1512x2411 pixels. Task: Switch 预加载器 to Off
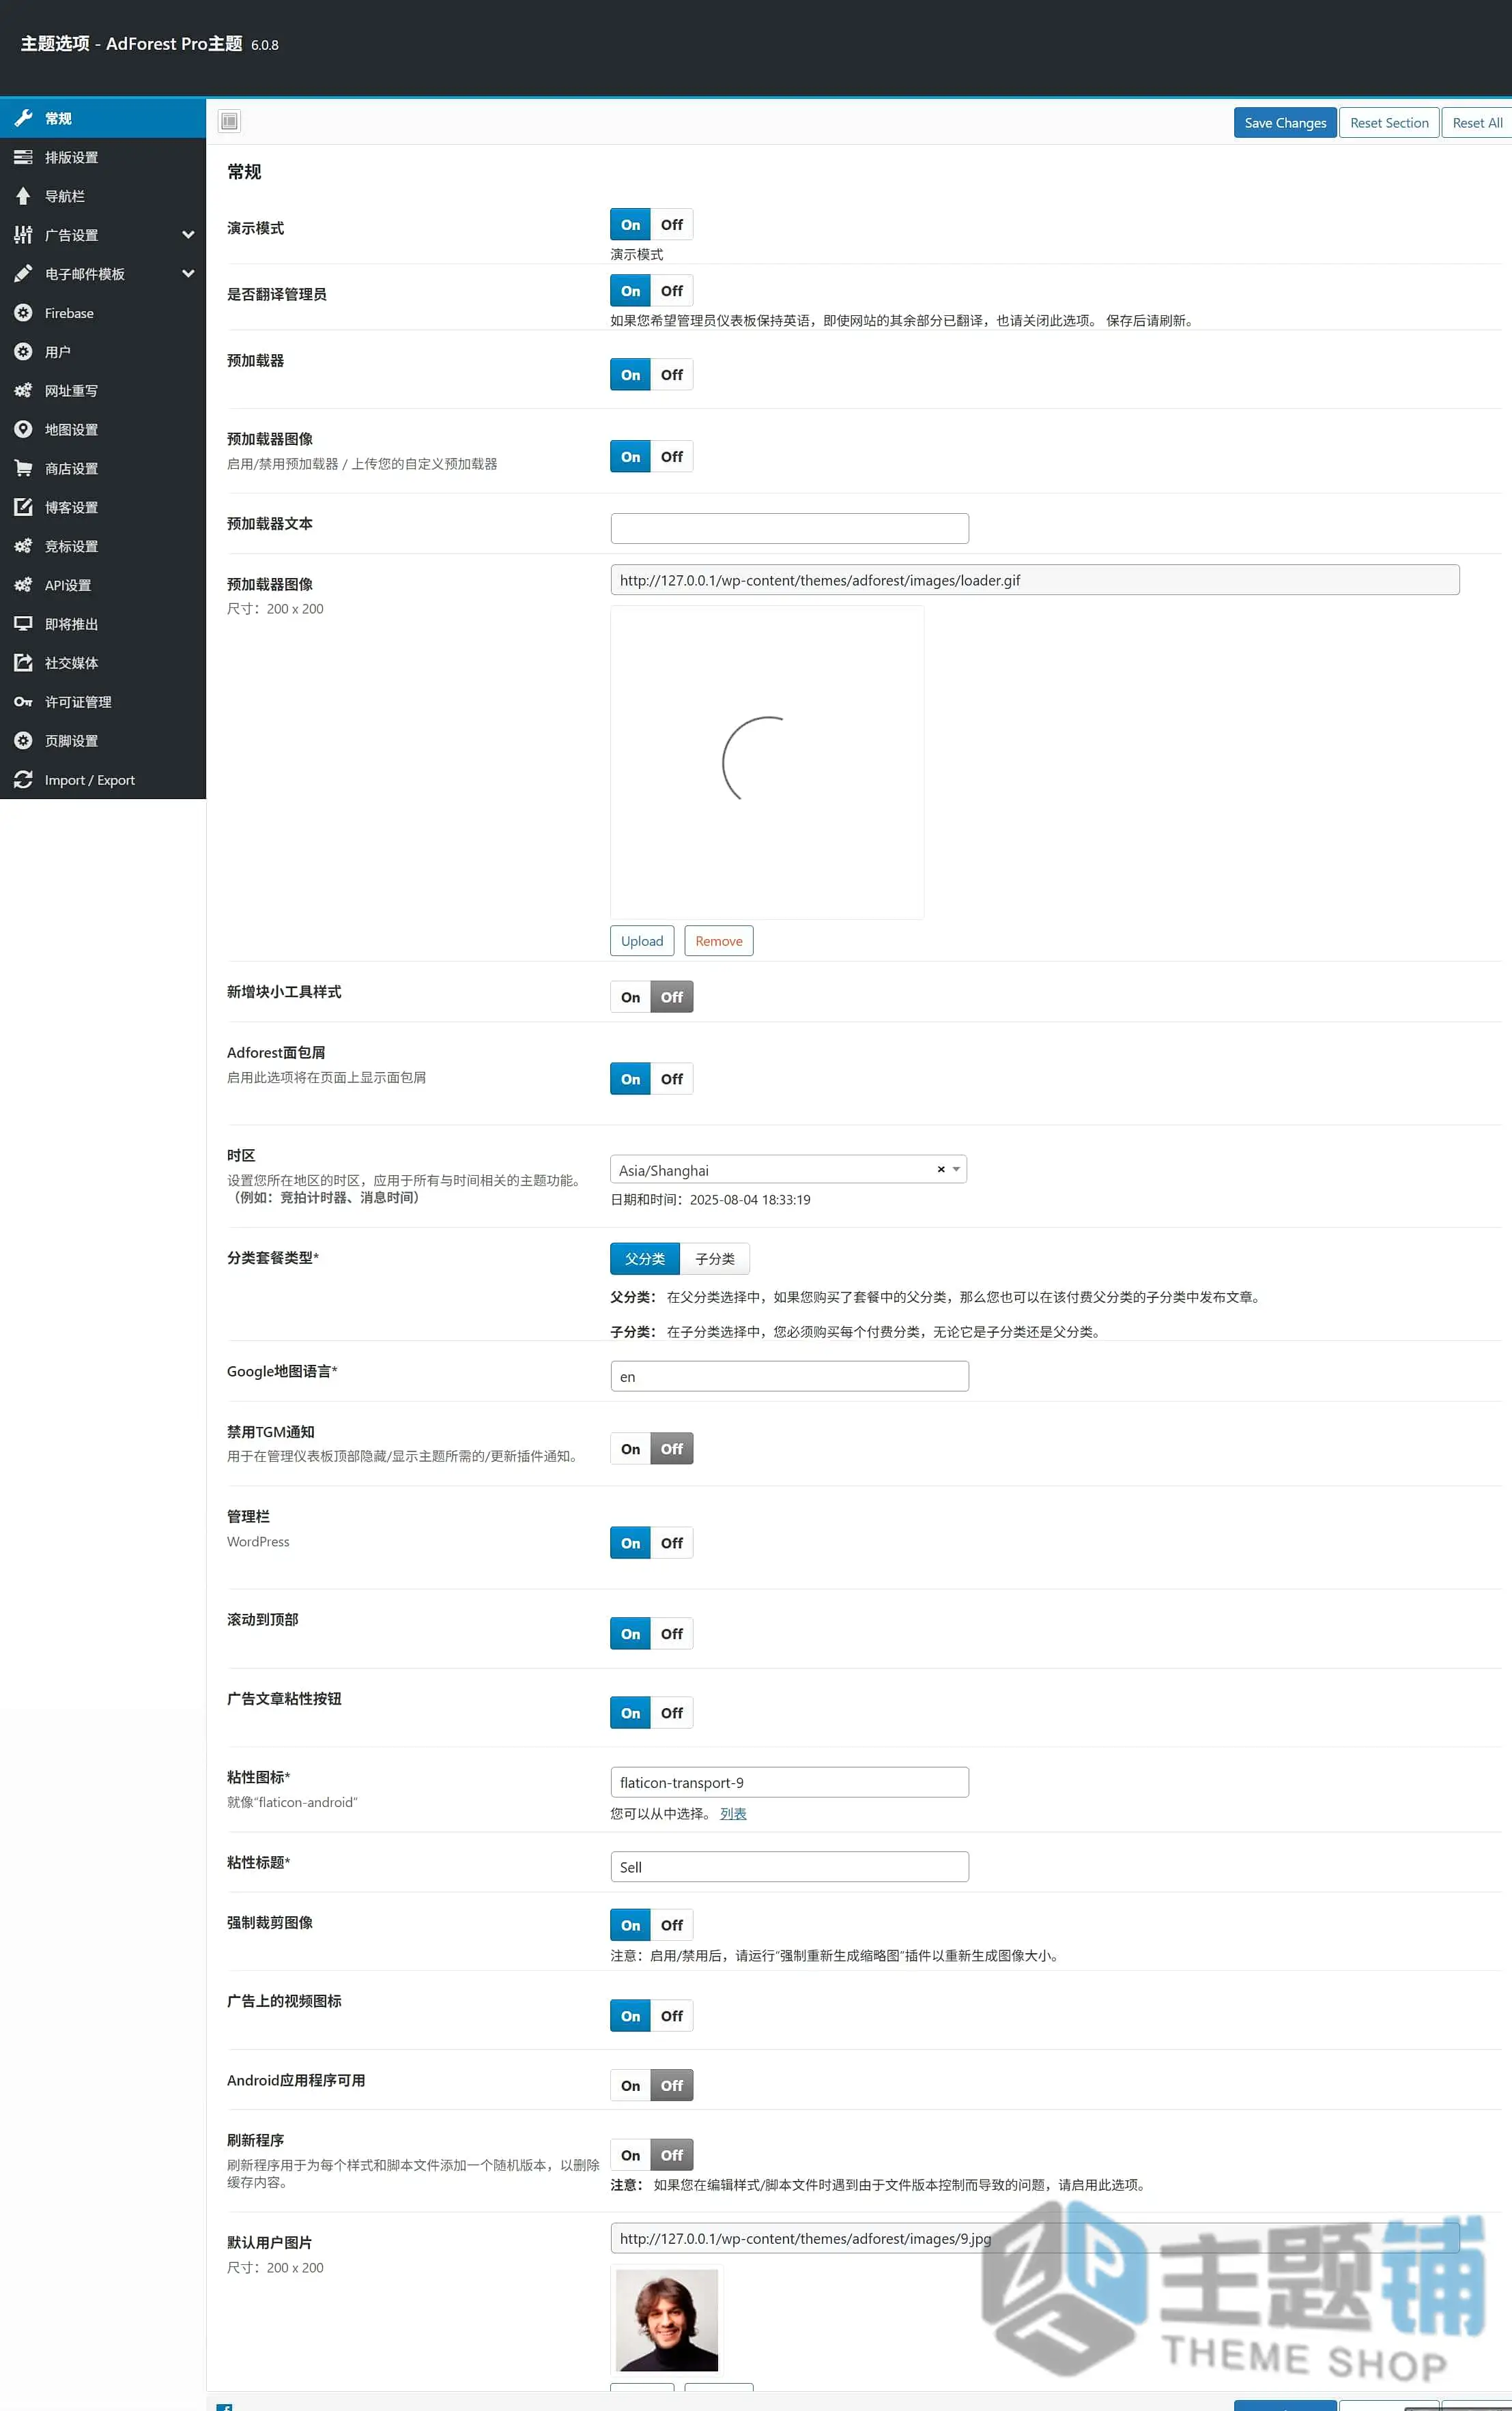(x=672, y=375)
